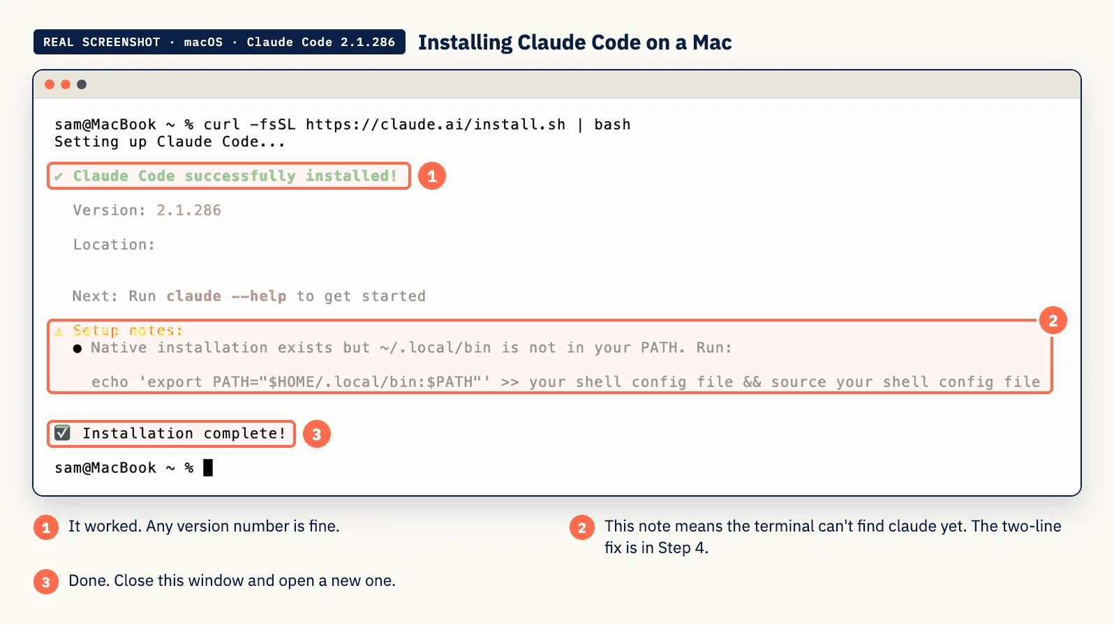Click caption 'It worked. Any version number is fine.'
This screenshot has height=625, width=1114.
coord(204,526)
